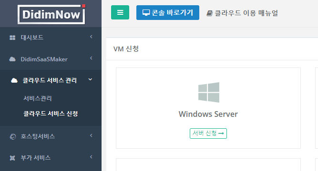This screenshot has width=318, height=171.
Task: Click the Windows Server card title
Action: click(x=208, y=114)
